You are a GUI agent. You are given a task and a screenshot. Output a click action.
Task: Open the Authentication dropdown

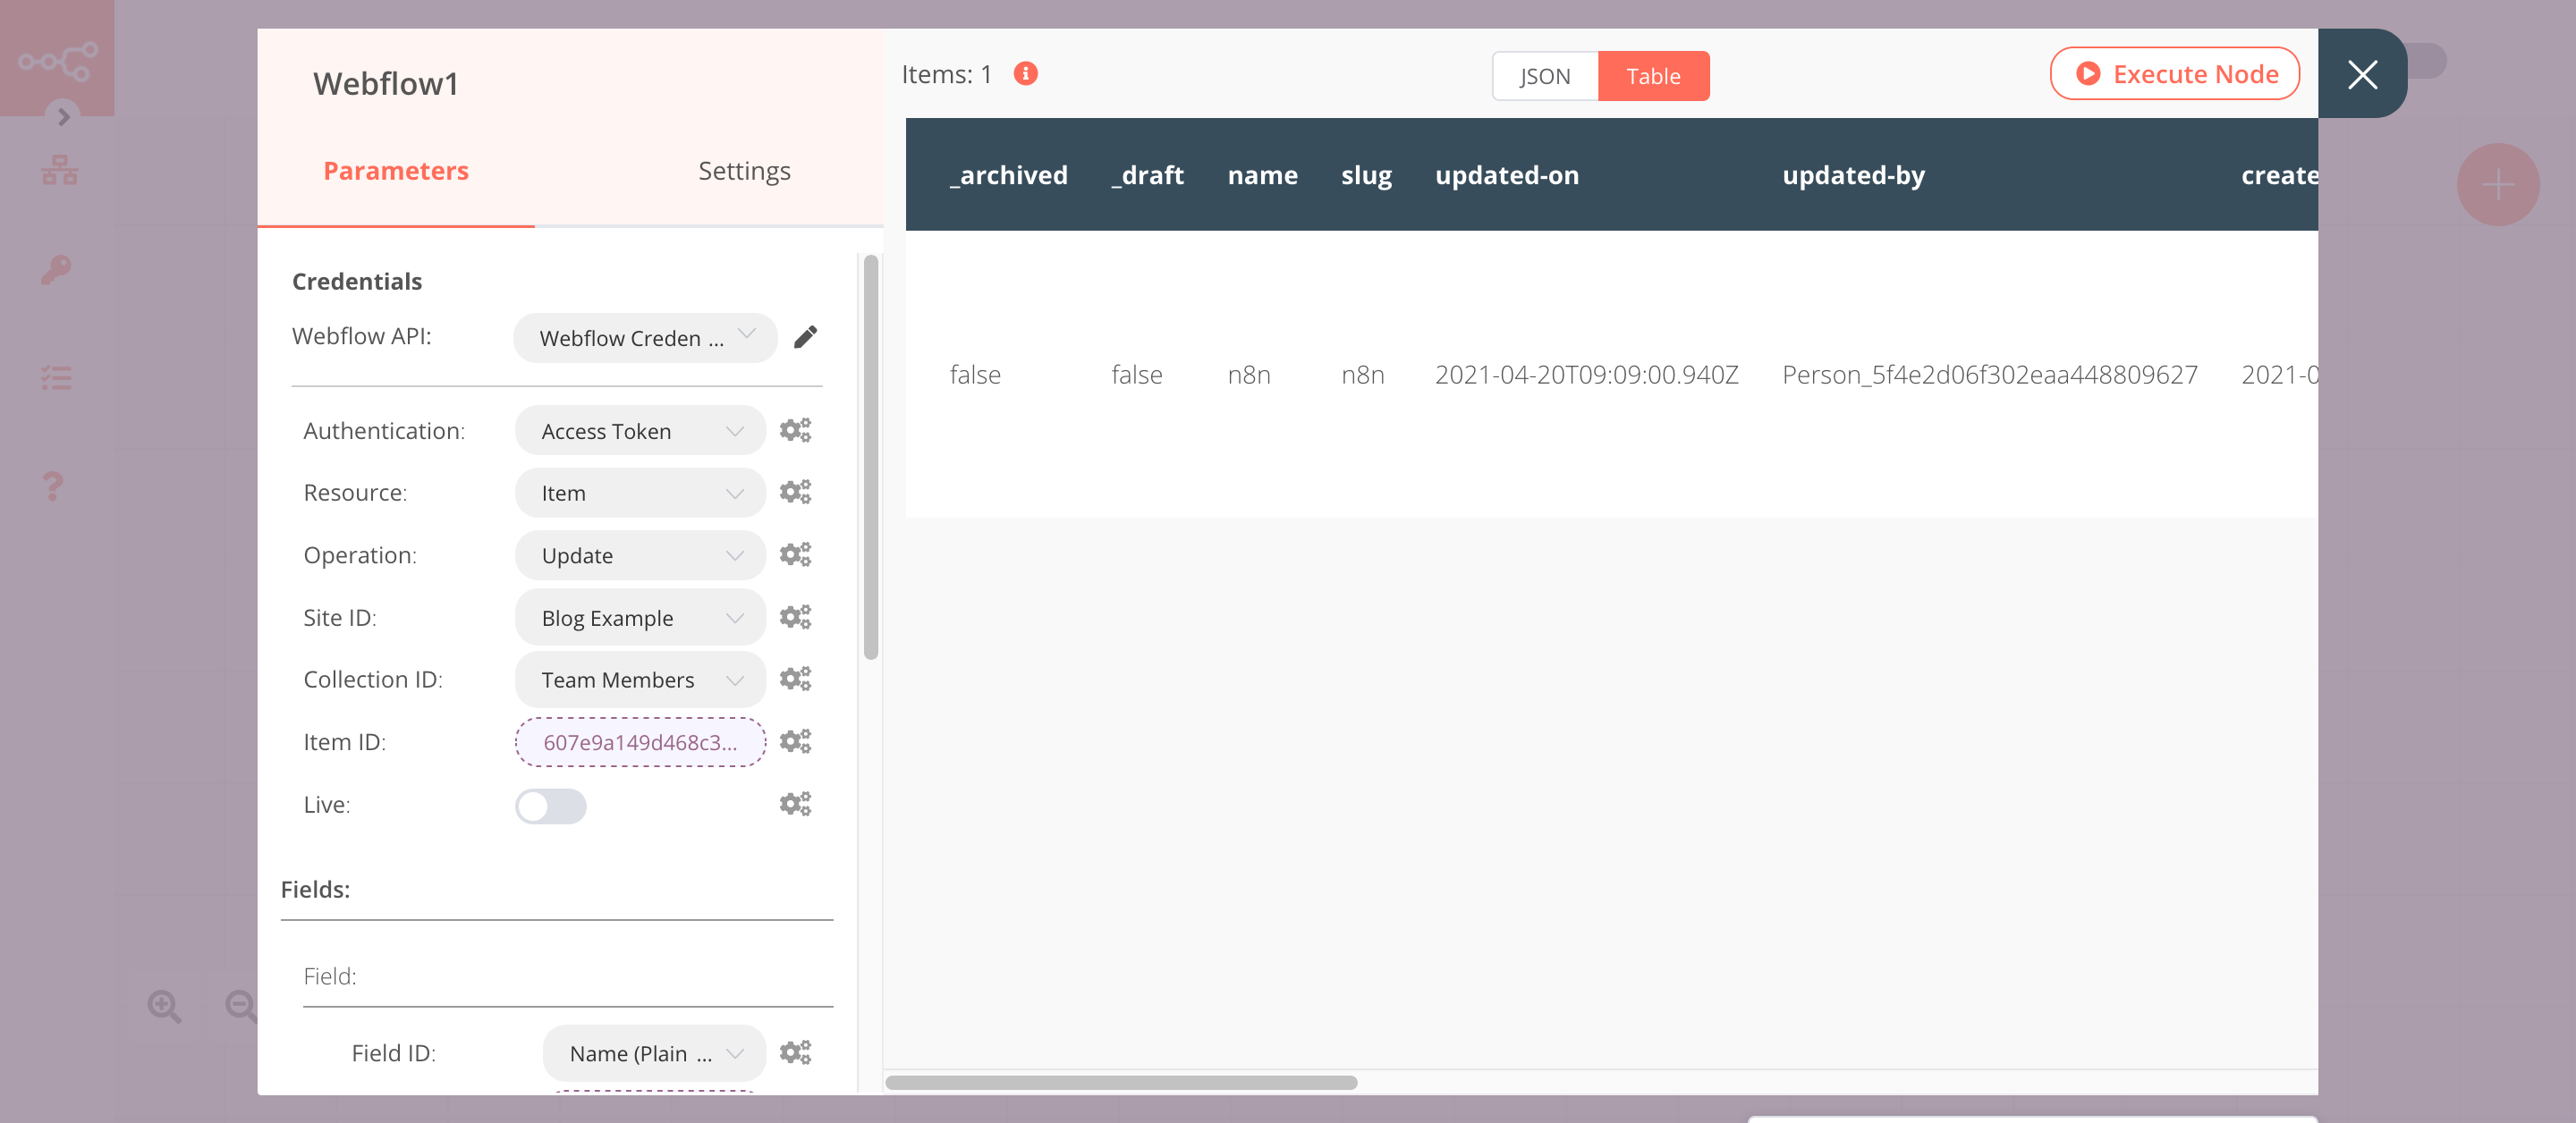point(640,430)
